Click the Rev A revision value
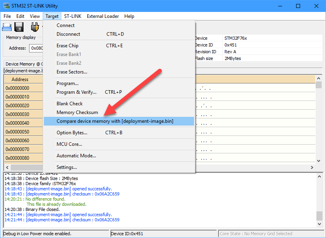 pyautogui.click(x=230, y=52)
